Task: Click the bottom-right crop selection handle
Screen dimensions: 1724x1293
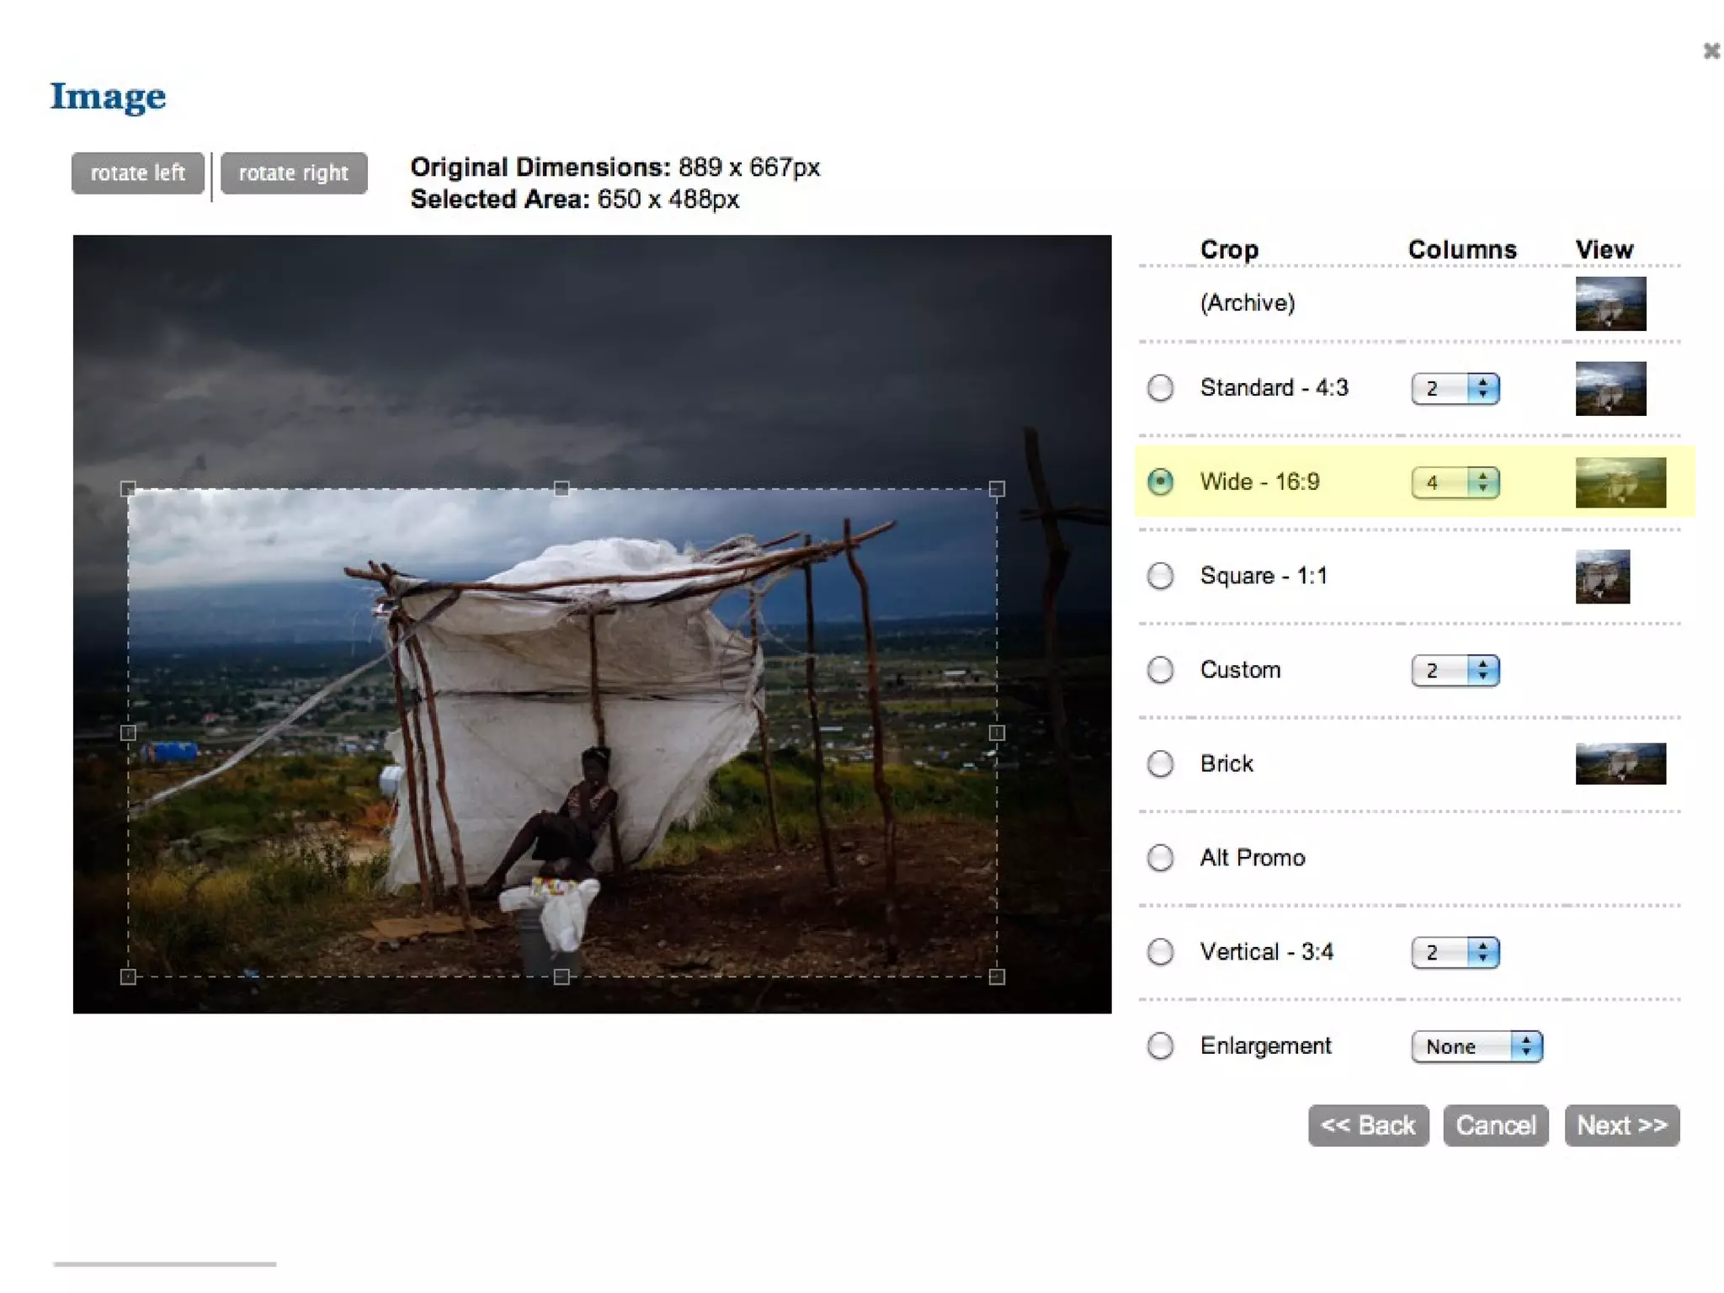Action: 997,976
